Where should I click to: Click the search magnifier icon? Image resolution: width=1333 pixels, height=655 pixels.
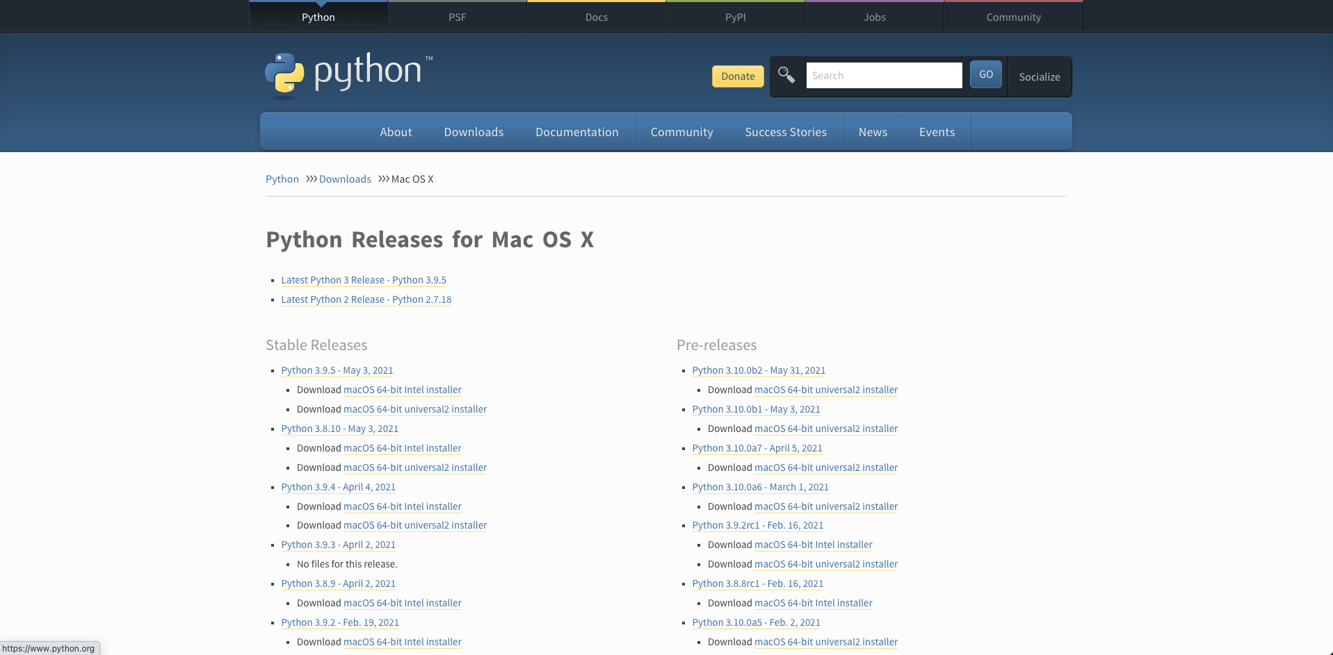pos(786,76)
